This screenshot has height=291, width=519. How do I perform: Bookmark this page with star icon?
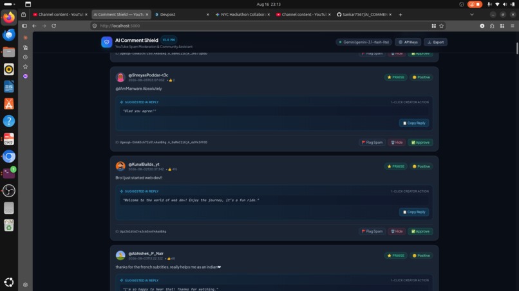point(441,26)
